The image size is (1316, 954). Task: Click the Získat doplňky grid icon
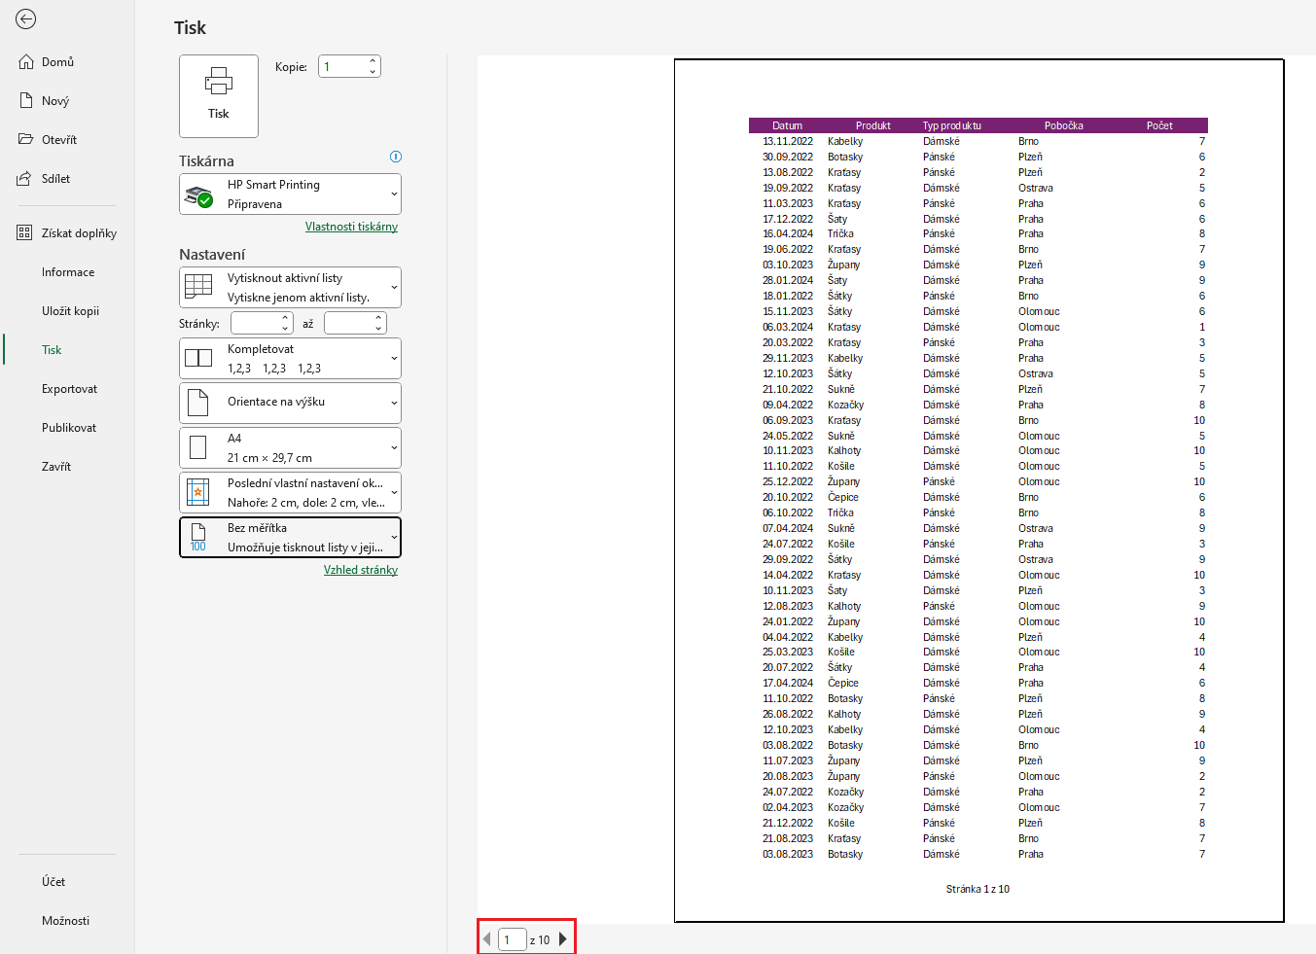click(25, 233)
